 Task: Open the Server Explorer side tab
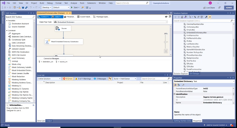click(3, 18)
